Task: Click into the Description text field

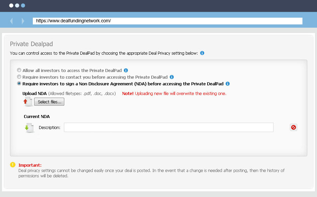Action: [168, 127]
